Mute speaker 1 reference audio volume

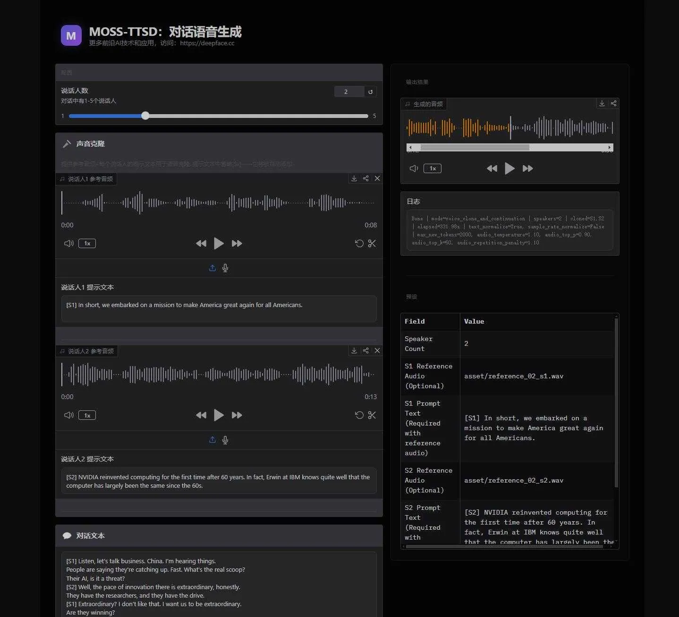[x=68, y=243]
